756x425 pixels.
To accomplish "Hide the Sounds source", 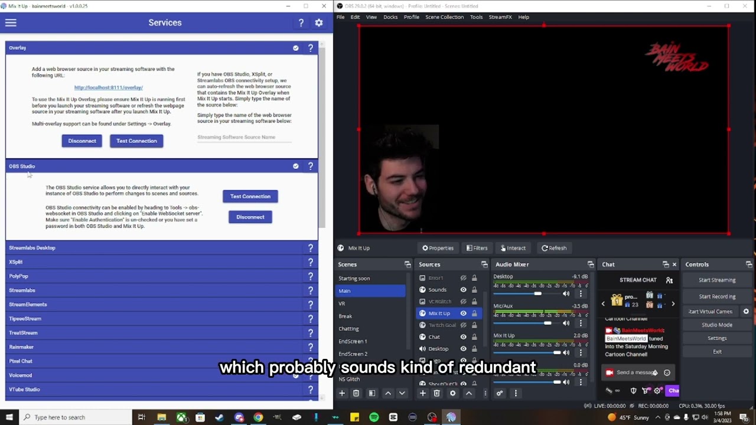I will pyautogui.click(x=463, y=290).
